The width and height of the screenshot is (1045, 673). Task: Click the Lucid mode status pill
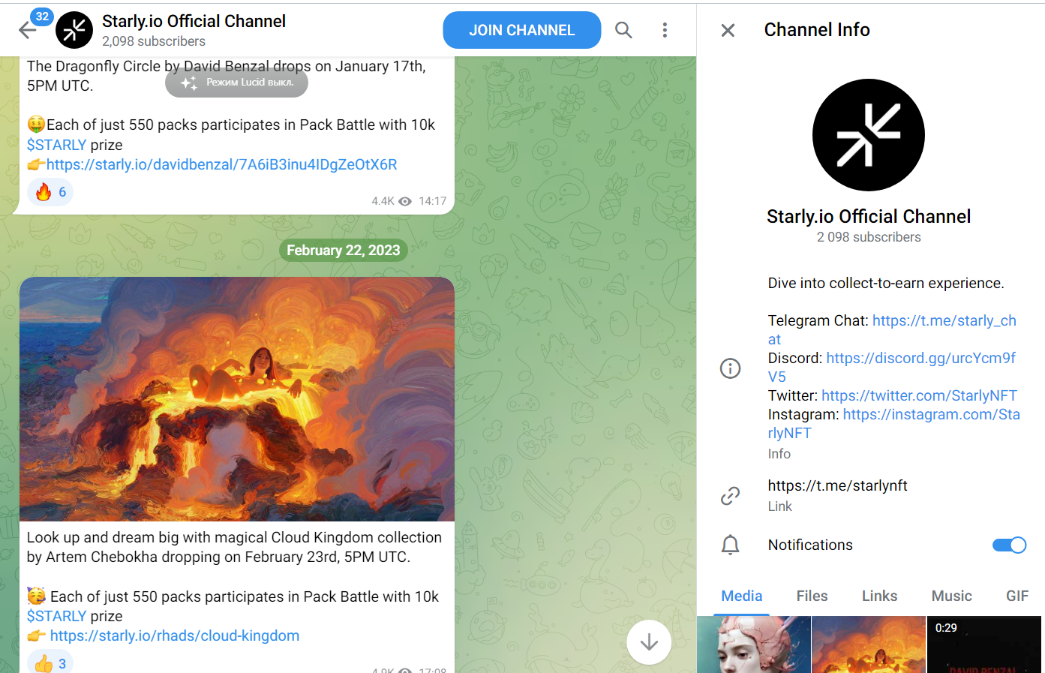click(236, 83)
